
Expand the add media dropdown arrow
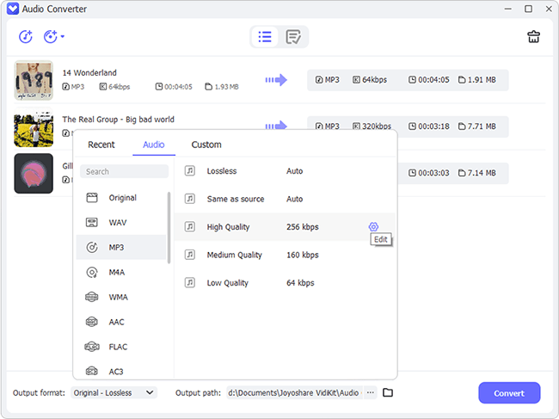(63, 36)
